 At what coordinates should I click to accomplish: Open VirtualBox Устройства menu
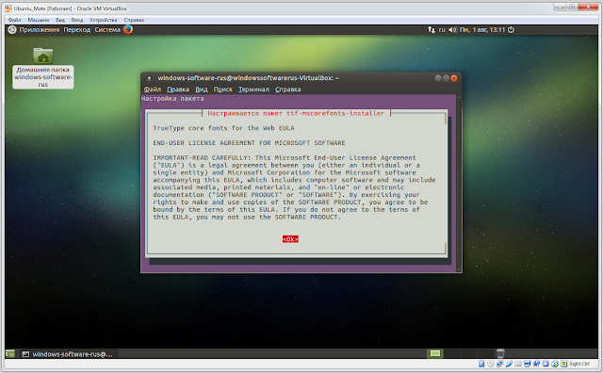(103, 20)
